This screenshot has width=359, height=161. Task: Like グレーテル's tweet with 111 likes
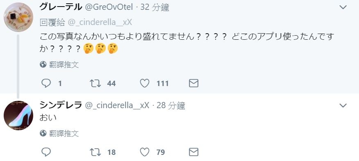point(145,83)
